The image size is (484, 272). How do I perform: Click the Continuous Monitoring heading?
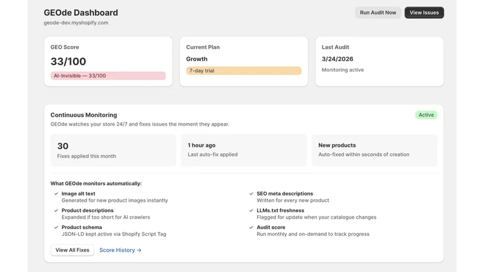pos(83,115)
